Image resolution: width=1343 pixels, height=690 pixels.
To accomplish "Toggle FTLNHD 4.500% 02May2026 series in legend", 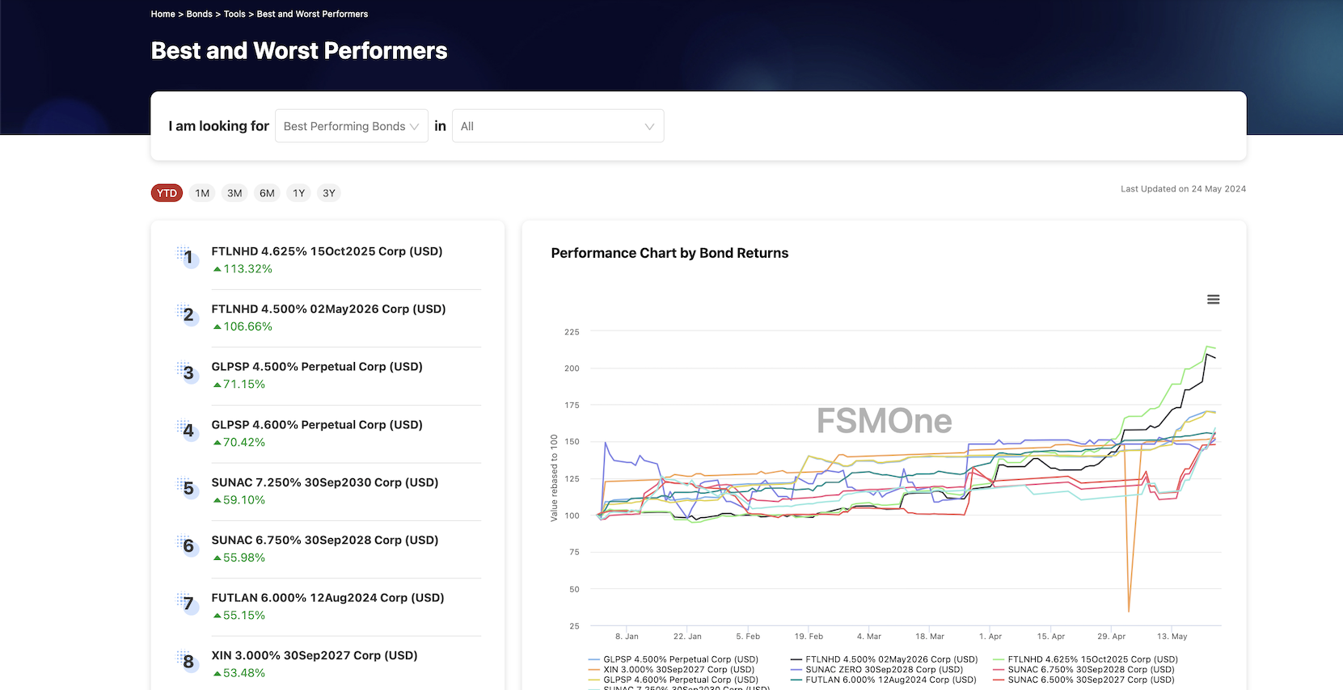I will click(884, 659).
